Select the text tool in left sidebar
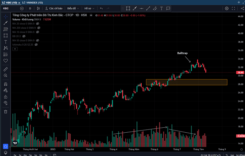245x156 pixels. coord(6,42)
